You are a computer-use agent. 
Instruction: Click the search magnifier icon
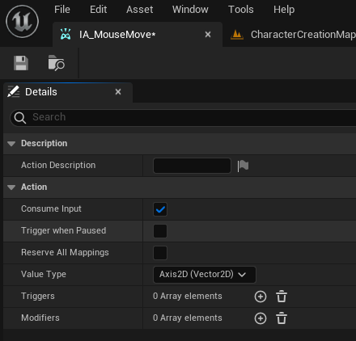click(20, 118)
